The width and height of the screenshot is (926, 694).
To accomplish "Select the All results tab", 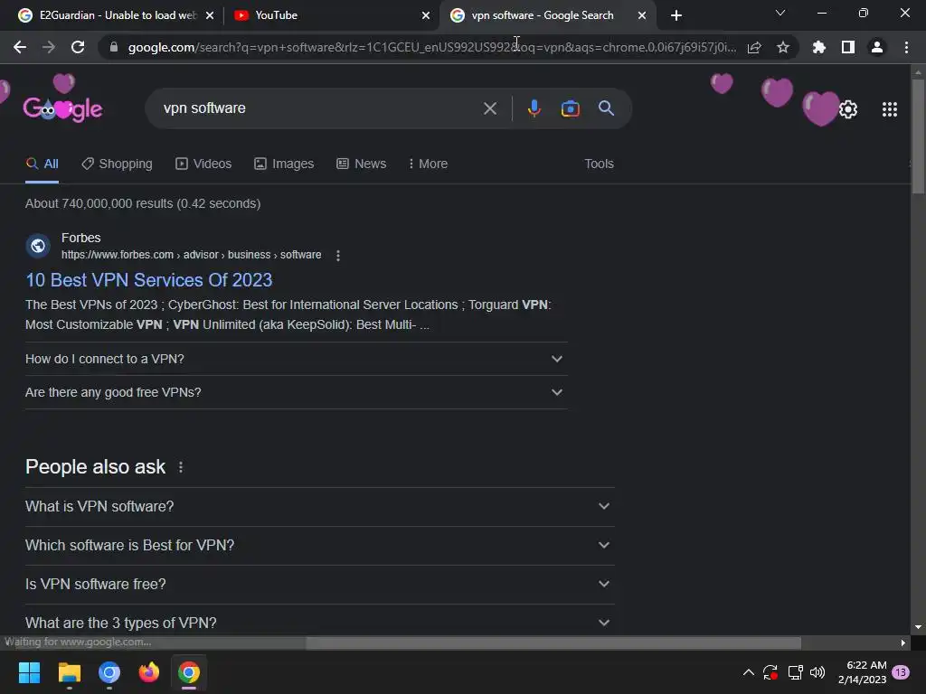I will point(42,164).
